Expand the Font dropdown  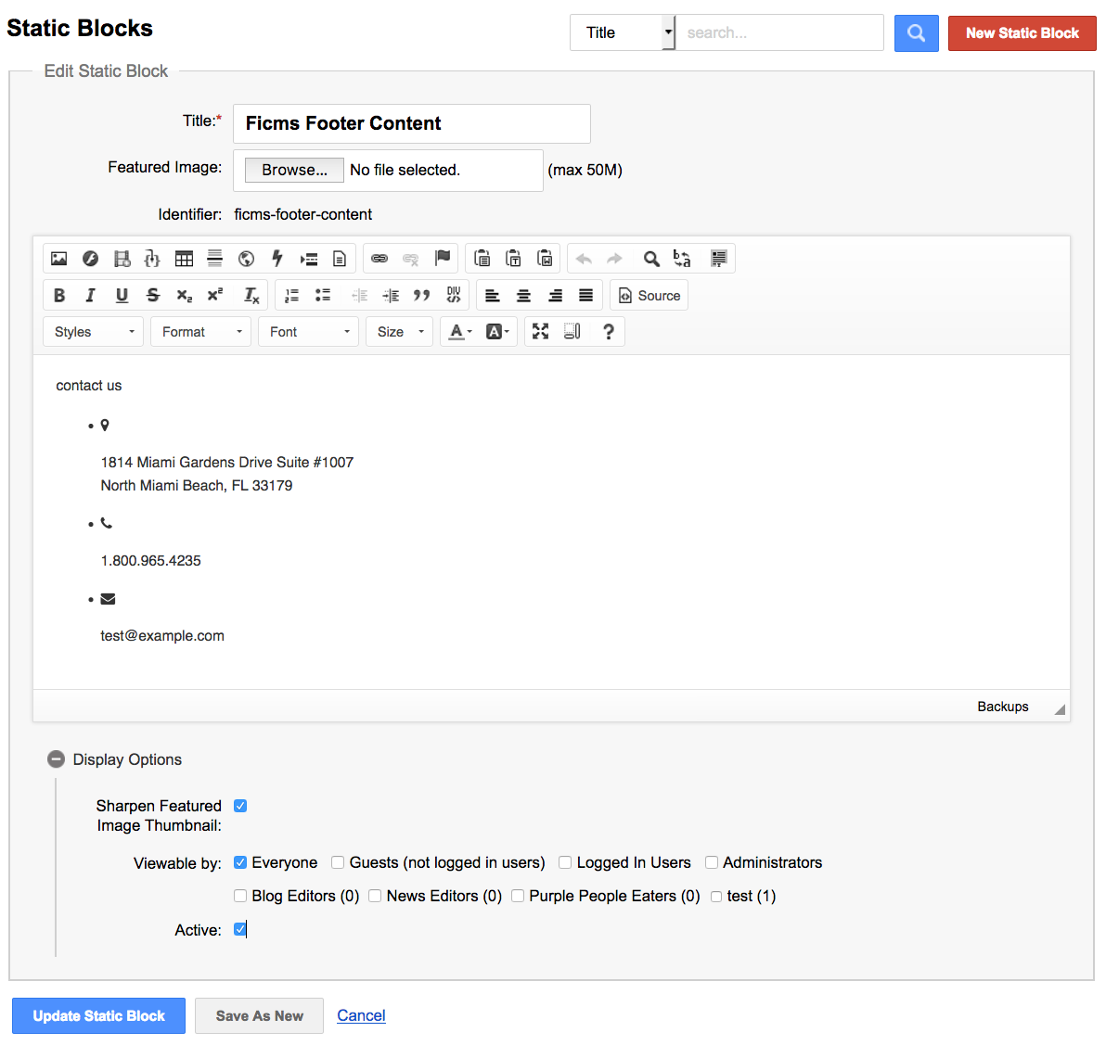click(x=309, y=332)
